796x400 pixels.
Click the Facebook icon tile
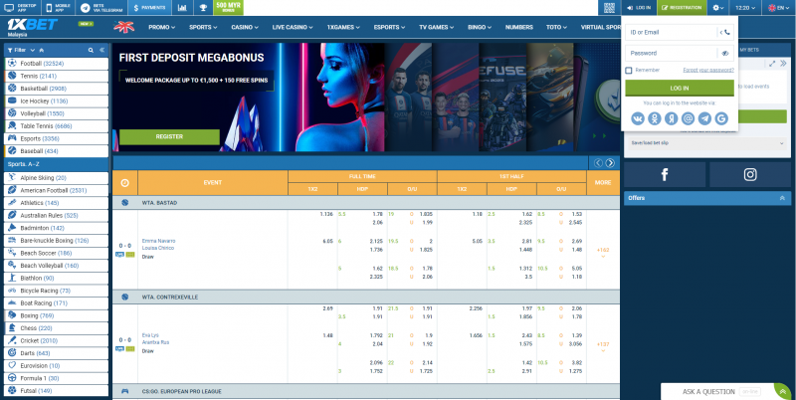(665, 174)
